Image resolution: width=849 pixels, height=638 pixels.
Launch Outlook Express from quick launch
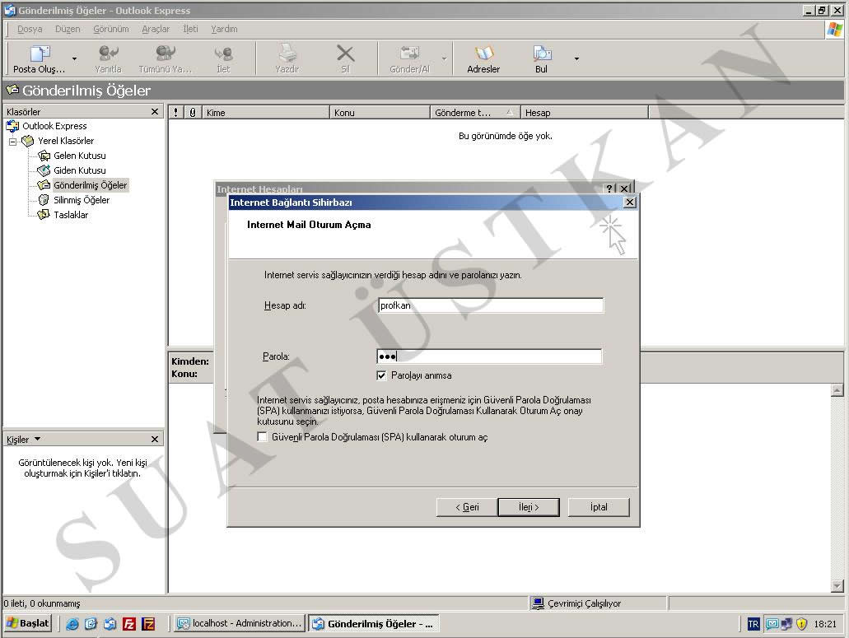[110, 624]
